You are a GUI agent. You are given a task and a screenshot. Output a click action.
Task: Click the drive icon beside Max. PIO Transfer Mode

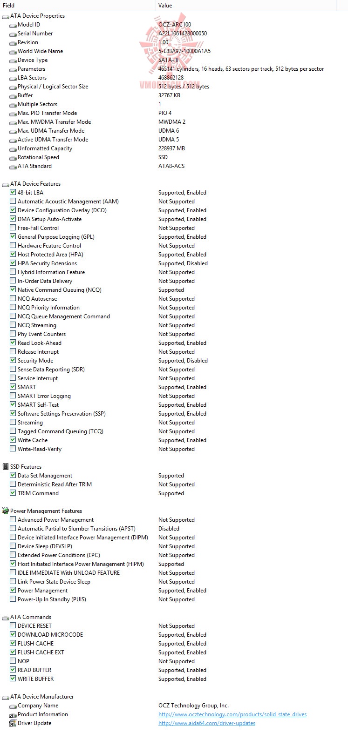13,113
